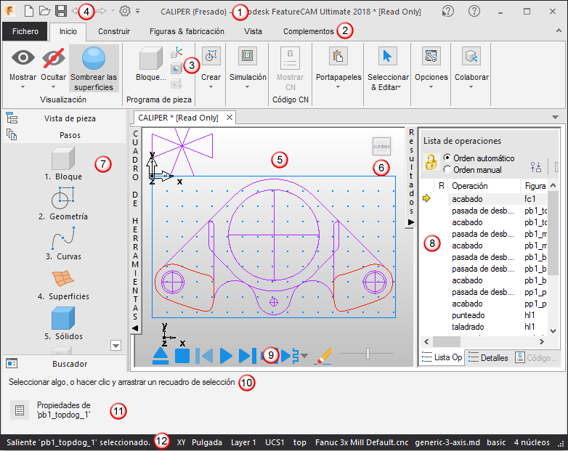This screenshot has width=568, height=451.
Task: Open the document tabs list dropdown arrow
Action: pyautogui.click(x=555, y=117)
